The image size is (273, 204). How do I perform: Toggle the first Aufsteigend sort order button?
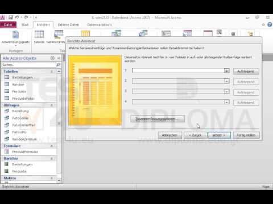(246, 71)
